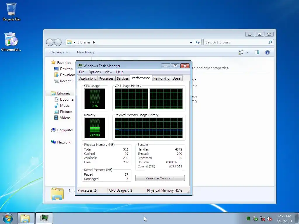
Task: Open the Pictures library in sidebar
Action: [63, 112]
